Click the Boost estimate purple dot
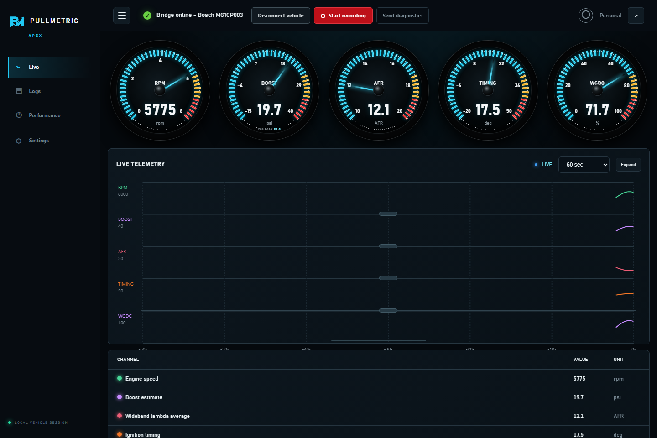Image resolution: width=657 pixels, height=438 pixels. [120, 397]
